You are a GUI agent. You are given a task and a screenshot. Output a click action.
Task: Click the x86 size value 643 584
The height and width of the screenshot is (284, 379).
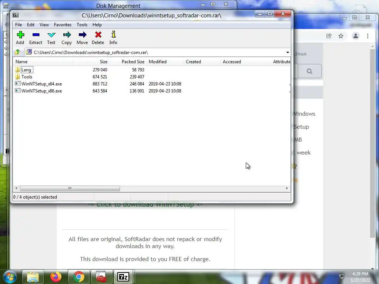100,91
